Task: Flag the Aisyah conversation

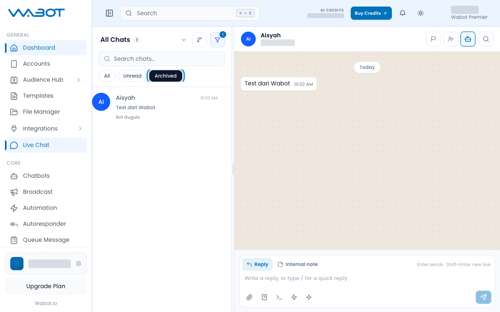Action: click(433, 39)
